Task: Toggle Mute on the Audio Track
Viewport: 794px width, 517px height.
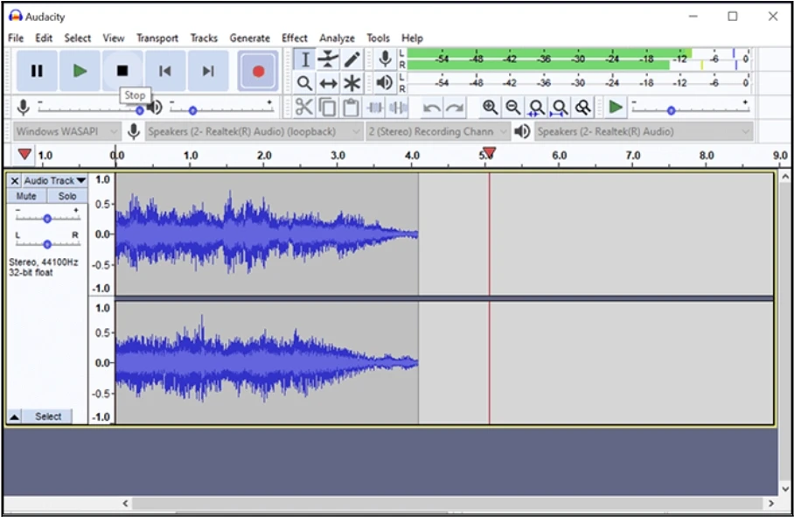Action: tap(26, 196)
